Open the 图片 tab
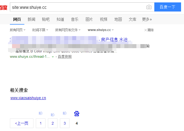 click(89, 19)
